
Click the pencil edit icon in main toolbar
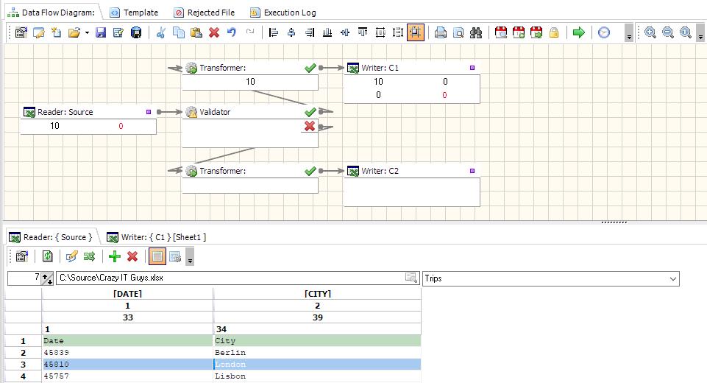click(x=39, y=32)
